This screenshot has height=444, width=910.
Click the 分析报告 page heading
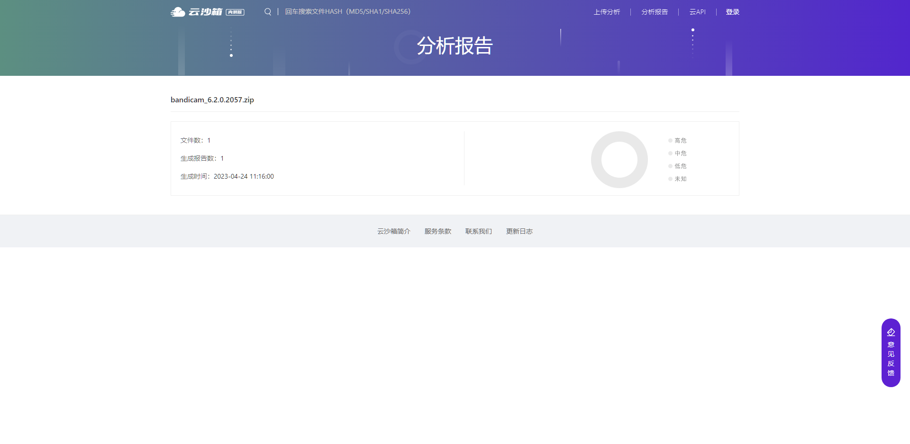click(x=455, y=46)
